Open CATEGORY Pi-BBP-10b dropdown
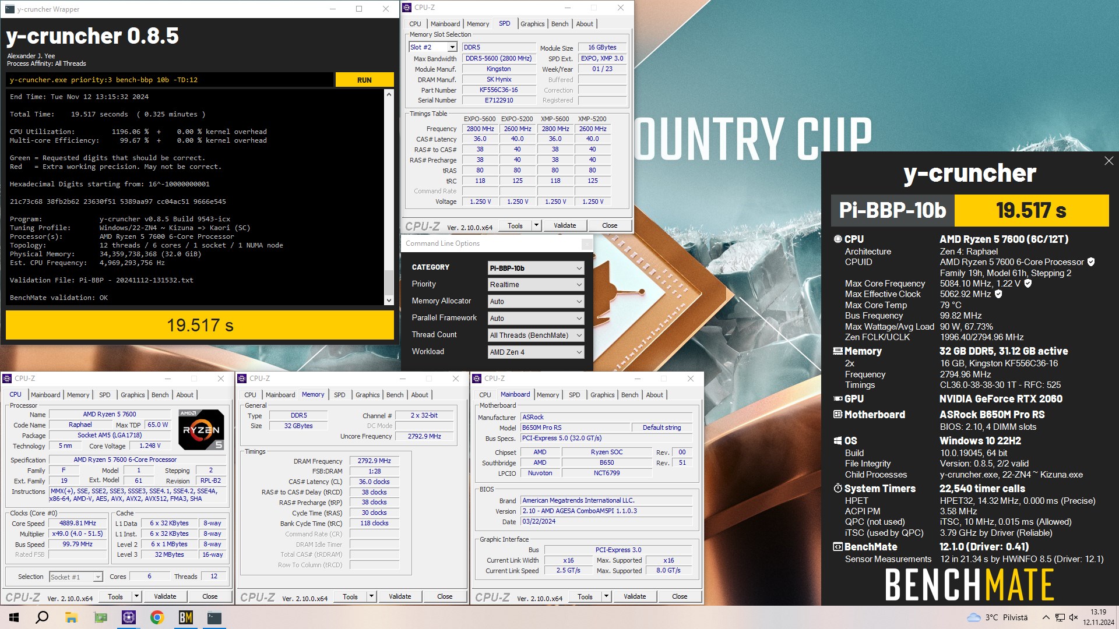This screenshot has width=1119, height=629. (x=536, y=268)
